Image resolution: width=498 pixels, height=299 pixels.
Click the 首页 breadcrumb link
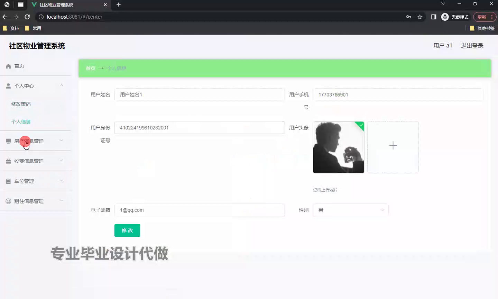pyautogui.click(x=91, y=69)
